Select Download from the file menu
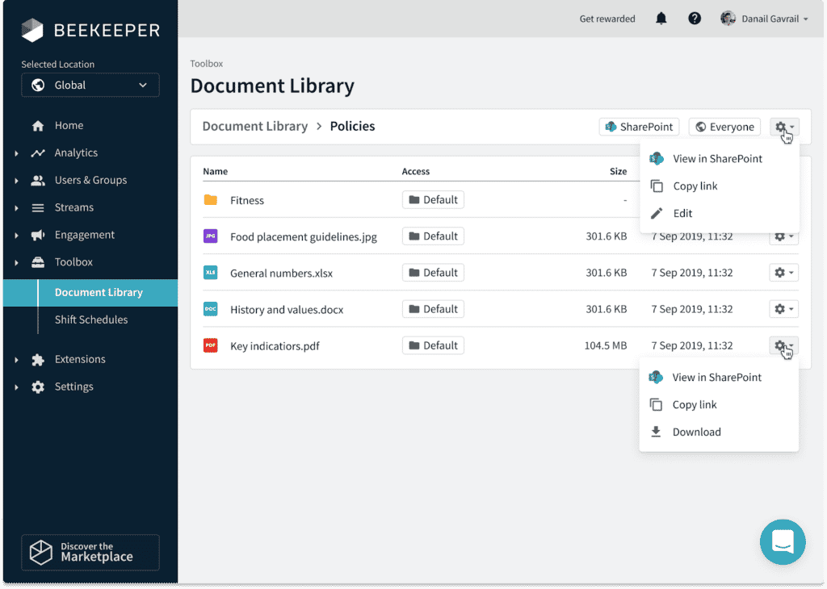This screenshot has height=589, width=827. point(696,432)
